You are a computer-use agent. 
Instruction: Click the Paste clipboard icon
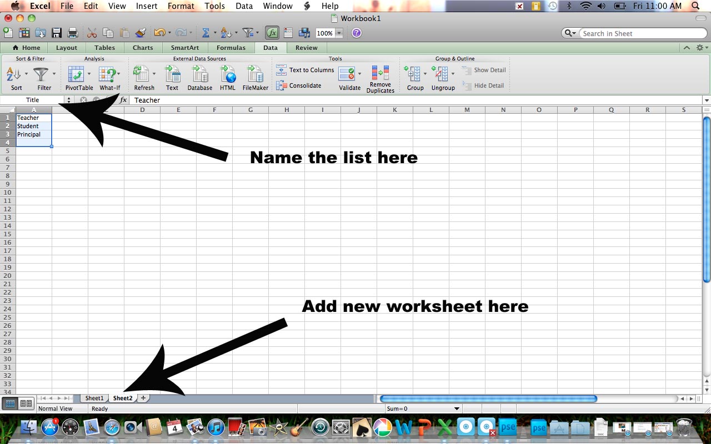coord(124,33)
